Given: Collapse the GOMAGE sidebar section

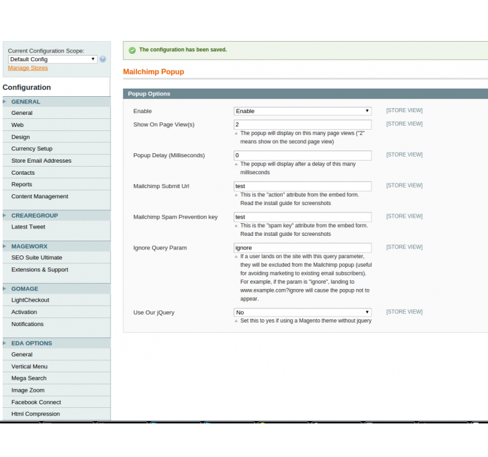Looking at the screenshot, I should [x=57, y=288].
